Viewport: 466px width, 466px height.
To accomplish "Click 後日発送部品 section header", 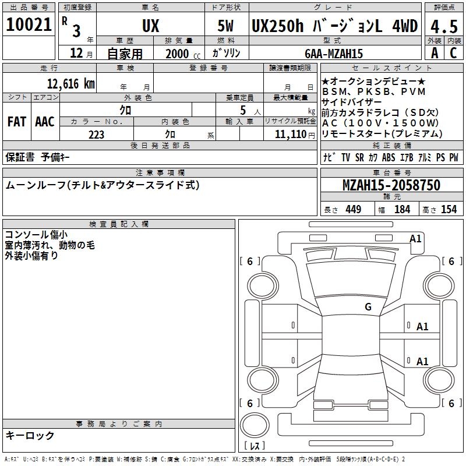I will click(x=160, y=146).
